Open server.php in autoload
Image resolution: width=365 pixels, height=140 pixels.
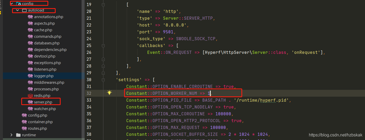coord(43,102)
